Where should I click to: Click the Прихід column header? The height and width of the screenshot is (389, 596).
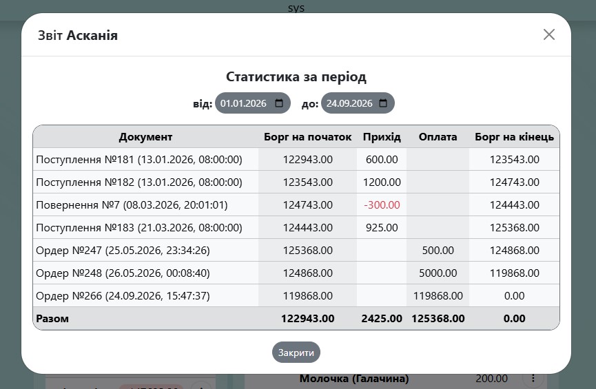382,137
